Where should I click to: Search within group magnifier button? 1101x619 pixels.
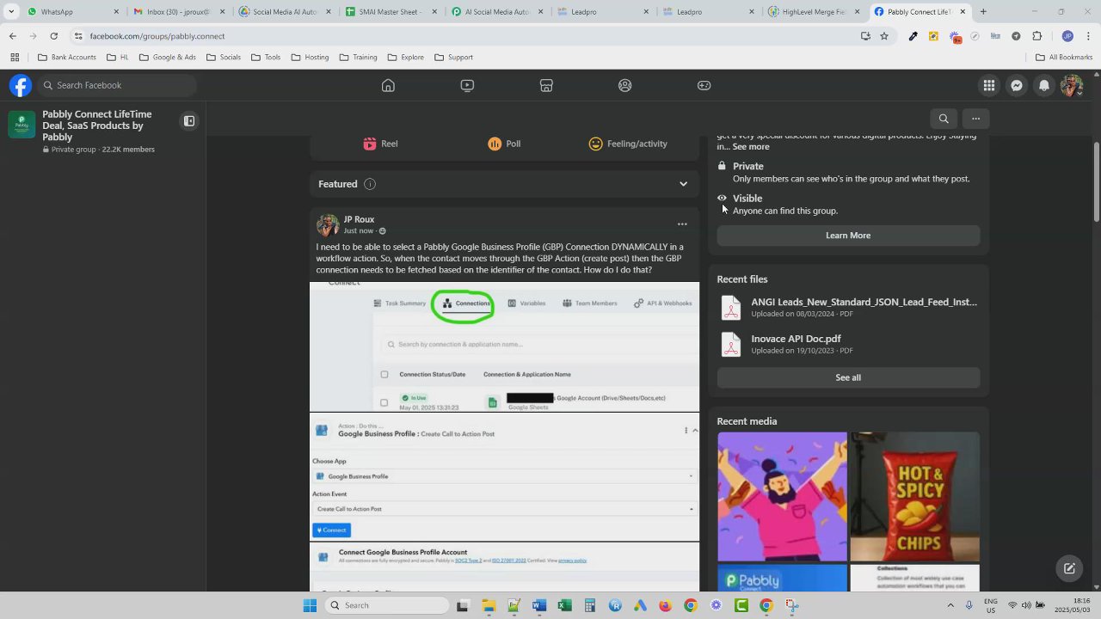944,119
